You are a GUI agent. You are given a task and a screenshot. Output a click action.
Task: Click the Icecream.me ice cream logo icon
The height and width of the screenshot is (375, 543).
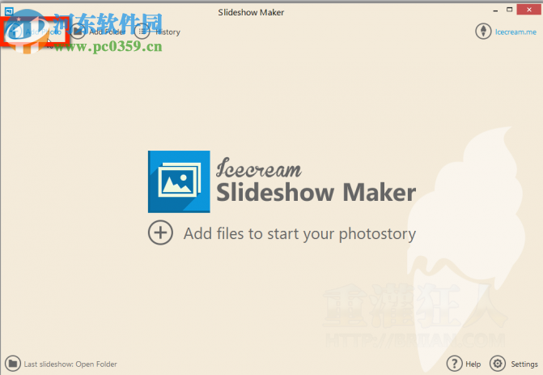coord(483,32)
